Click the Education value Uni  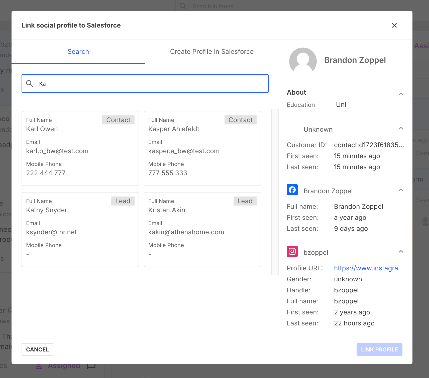click(x=341, y=105)
